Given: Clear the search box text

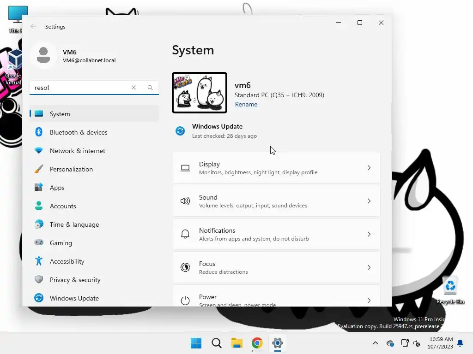Looking at the screenshot, I should tap(133, 87).
